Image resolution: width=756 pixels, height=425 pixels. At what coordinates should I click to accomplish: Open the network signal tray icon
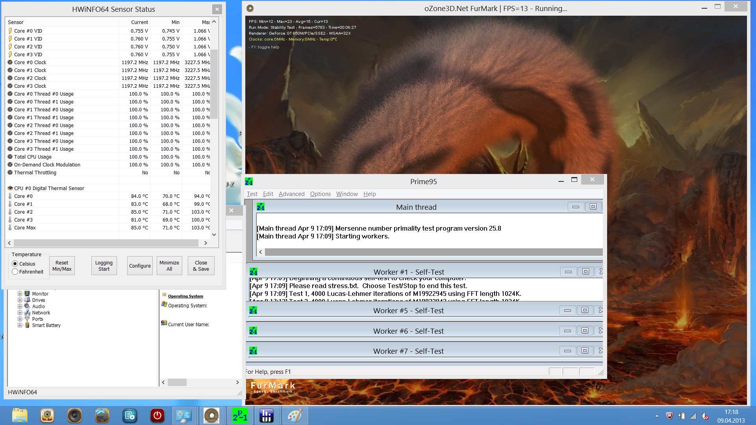(693, 416)
